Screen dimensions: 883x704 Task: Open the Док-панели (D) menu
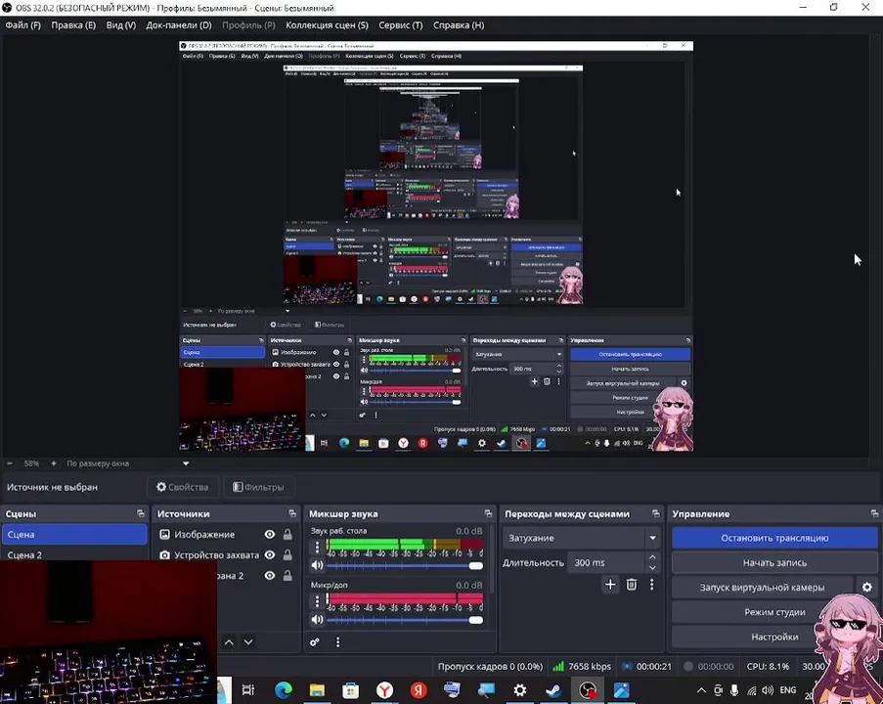click(x=179, y=25)
